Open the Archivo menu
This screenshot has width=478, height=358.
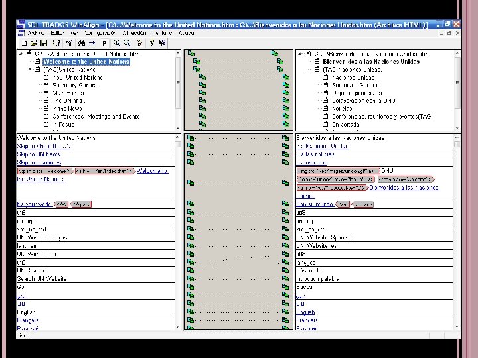pyautogui.click(x=36, y=33)
